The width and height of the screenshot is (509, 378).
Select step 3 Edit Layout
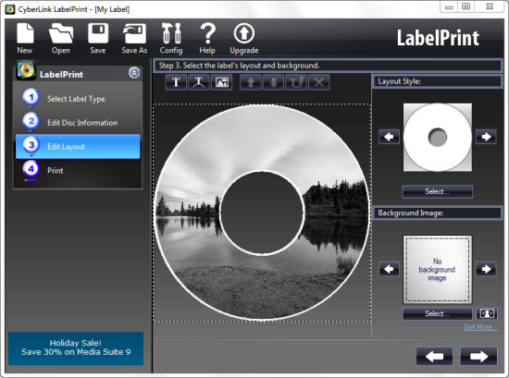pyautogui.click(x=78, y=147)
